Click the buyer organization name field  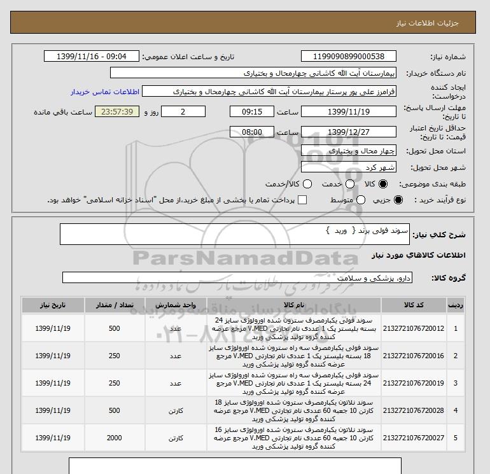pos(253,73)
